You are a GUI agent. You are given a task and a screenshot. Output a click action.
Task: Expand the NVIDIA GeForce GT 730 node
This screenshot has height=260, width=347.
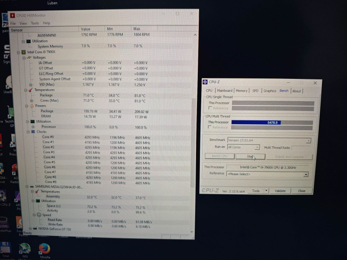click(x=30, y=229)
